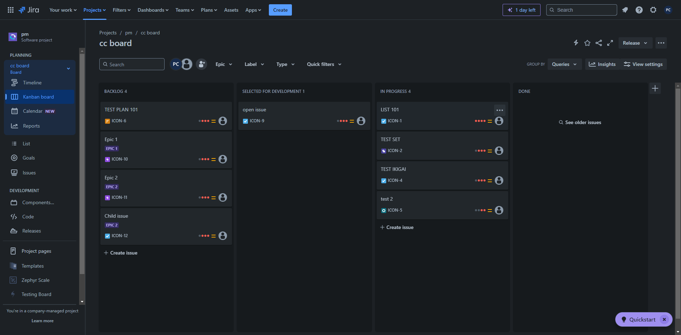The height and width of the screenshot is (335, 681).
Task: Open the Group by Queries dropdown
Action: click(x=564, y=64)
